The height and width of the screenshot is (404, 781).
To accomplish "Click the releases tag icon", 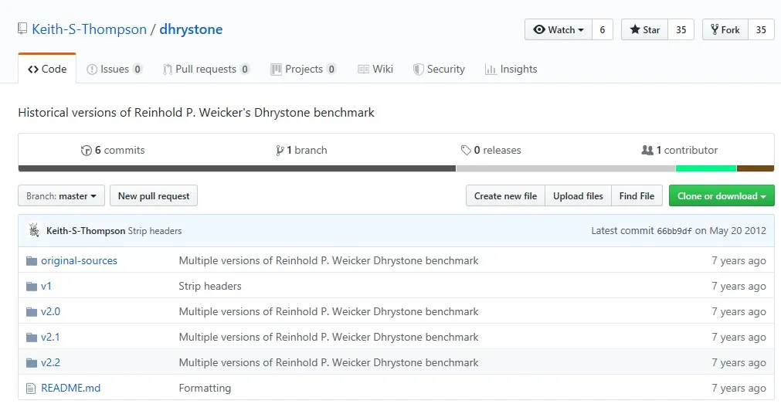I will point(466,151).
